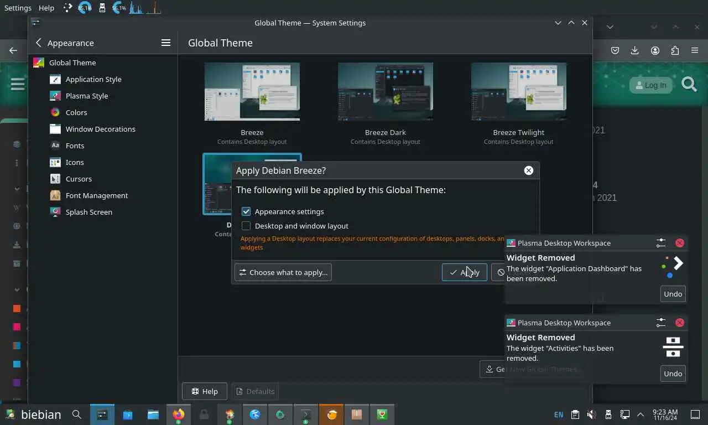Open the keyboard layout EN indicator

click(559, 414)
